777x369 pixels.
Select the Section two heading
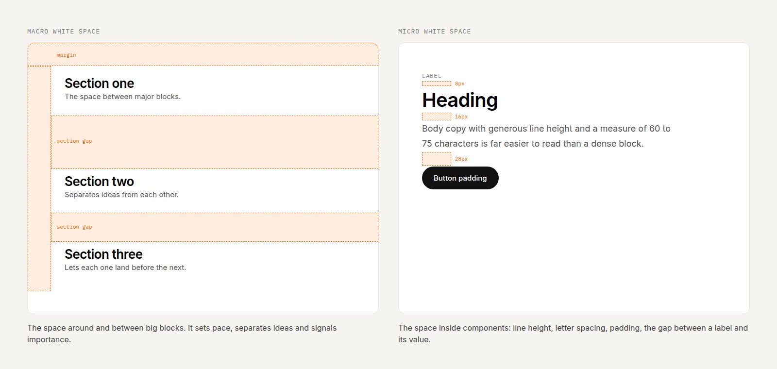point(99,182)
